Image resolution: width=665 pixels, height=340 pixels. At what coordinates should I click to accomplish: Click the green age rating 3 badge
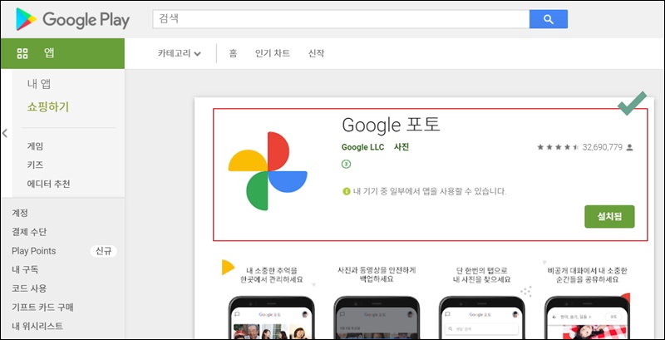pyautogui.click(x=346, y=164)
